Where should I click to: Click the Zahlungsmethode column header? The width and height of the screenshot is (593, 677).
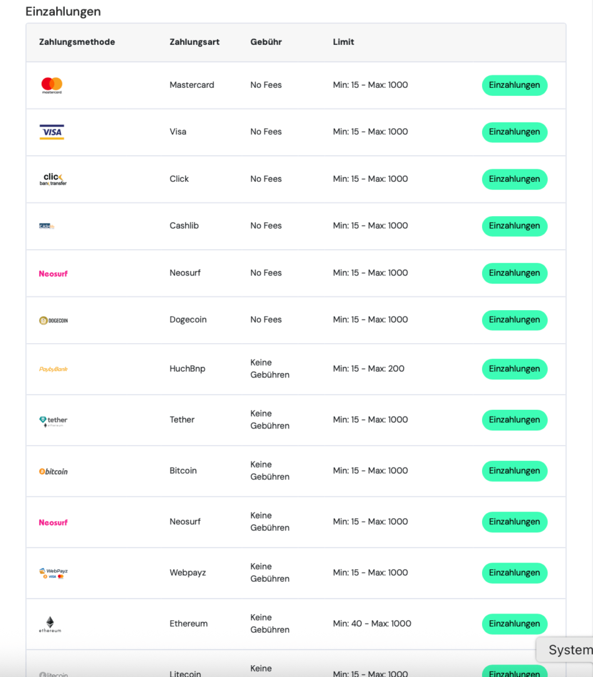77,42
